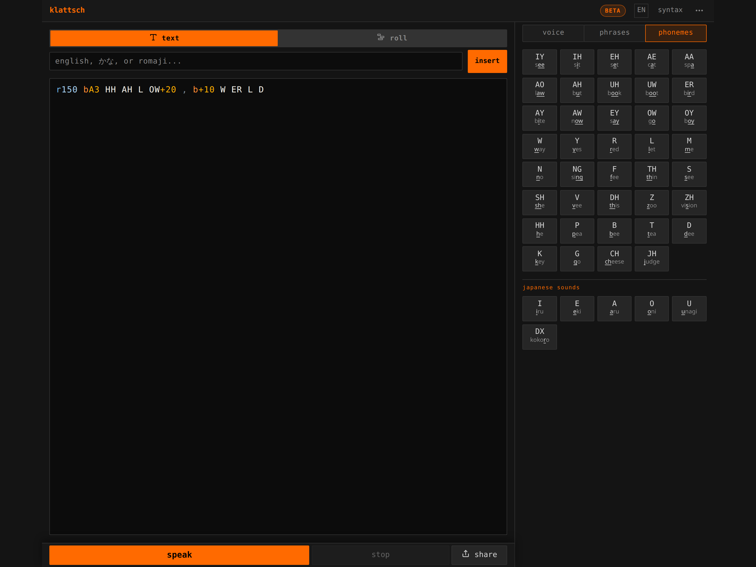
Task: Insert the AA (spa) phoneme
Action: tap(689, 61)
